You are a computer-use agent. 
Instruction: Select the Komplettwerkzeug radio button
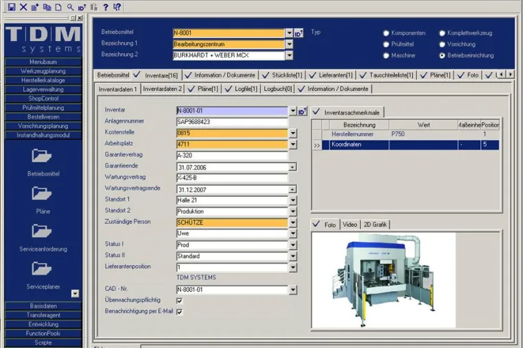point(442,33)
